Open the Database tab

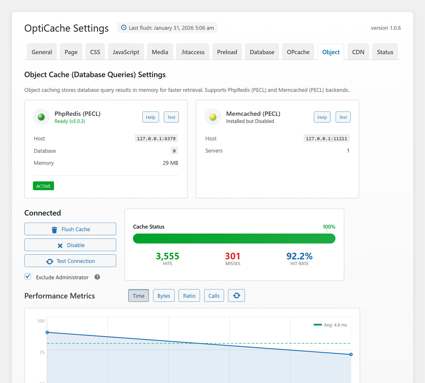262,52
